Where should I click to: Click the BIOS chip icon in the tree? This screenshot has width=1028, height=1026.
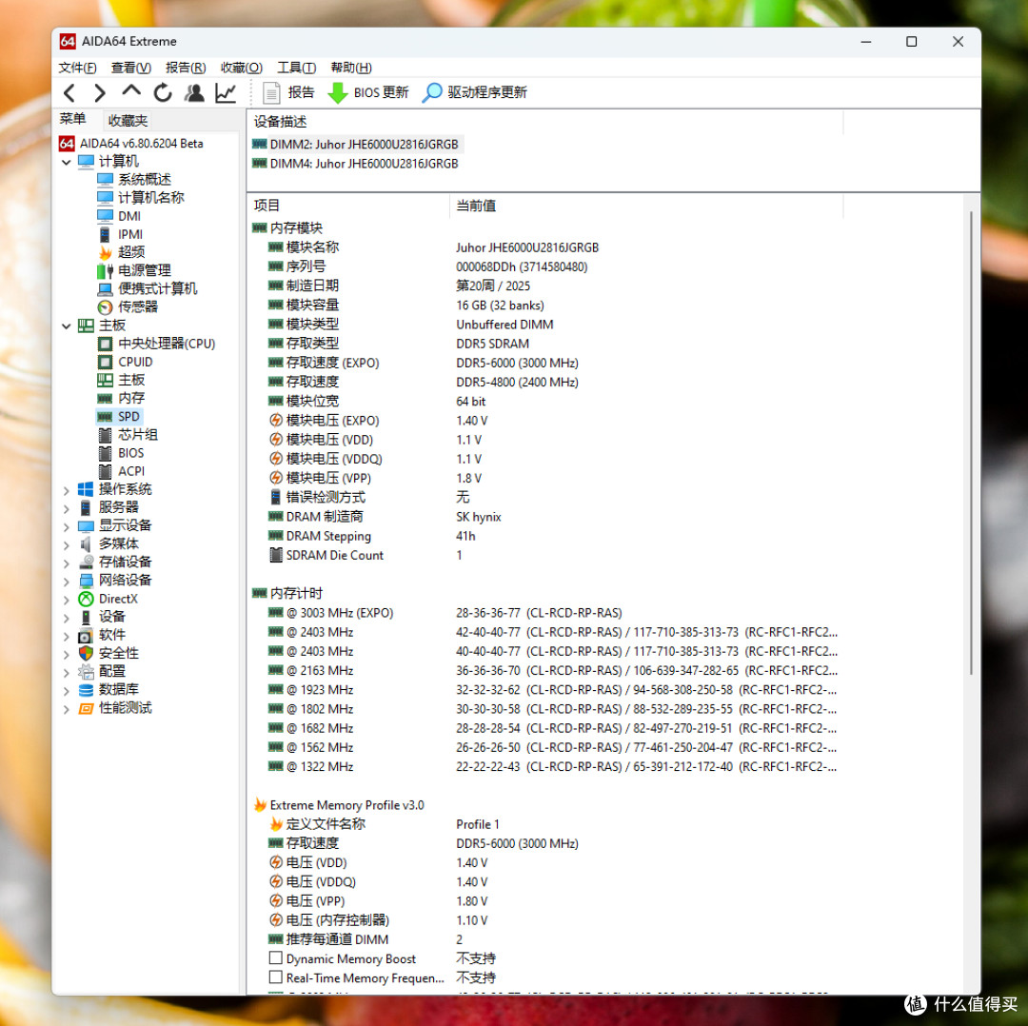[105, 454]
